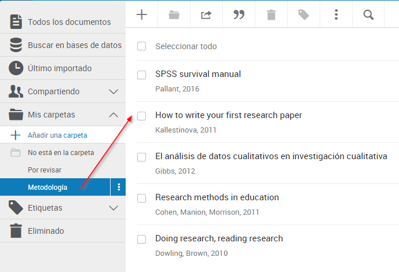399x272 pixels.
Task: Click the share/export arrow icon
Action: pos(206,15)
